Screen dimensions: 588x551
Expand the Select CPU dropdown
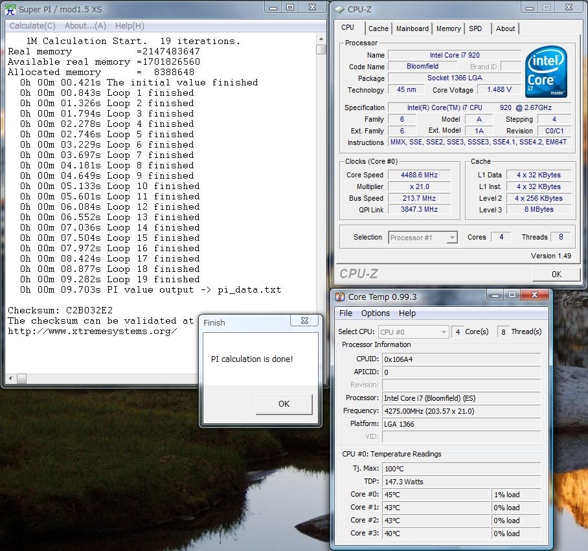[443, 332]
